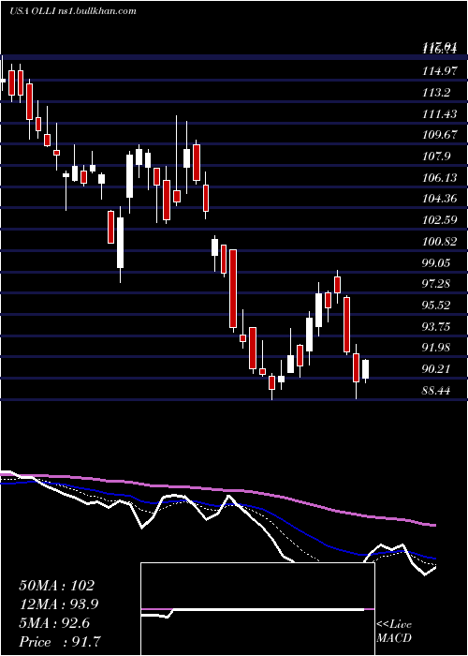468x656 pixels.
Task: Click the 114.97 price axis label
Action: [440, 71]
